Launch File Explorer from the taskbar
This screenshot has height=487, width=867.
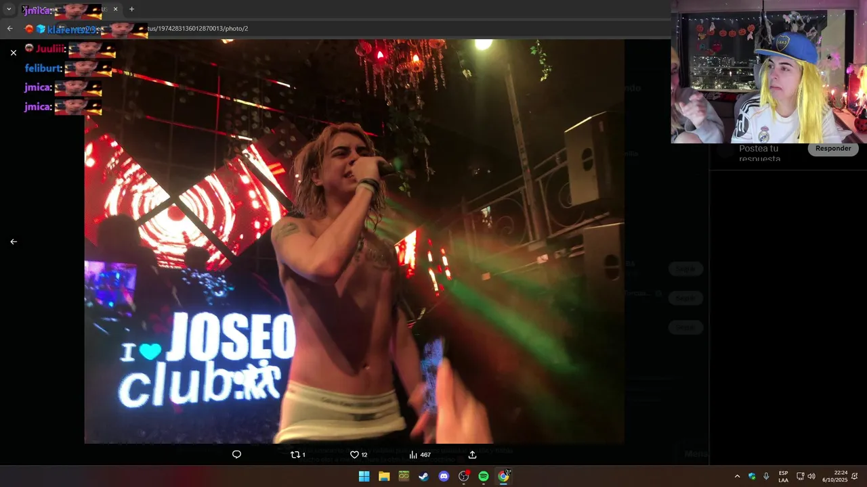click(x=384, y=476)
